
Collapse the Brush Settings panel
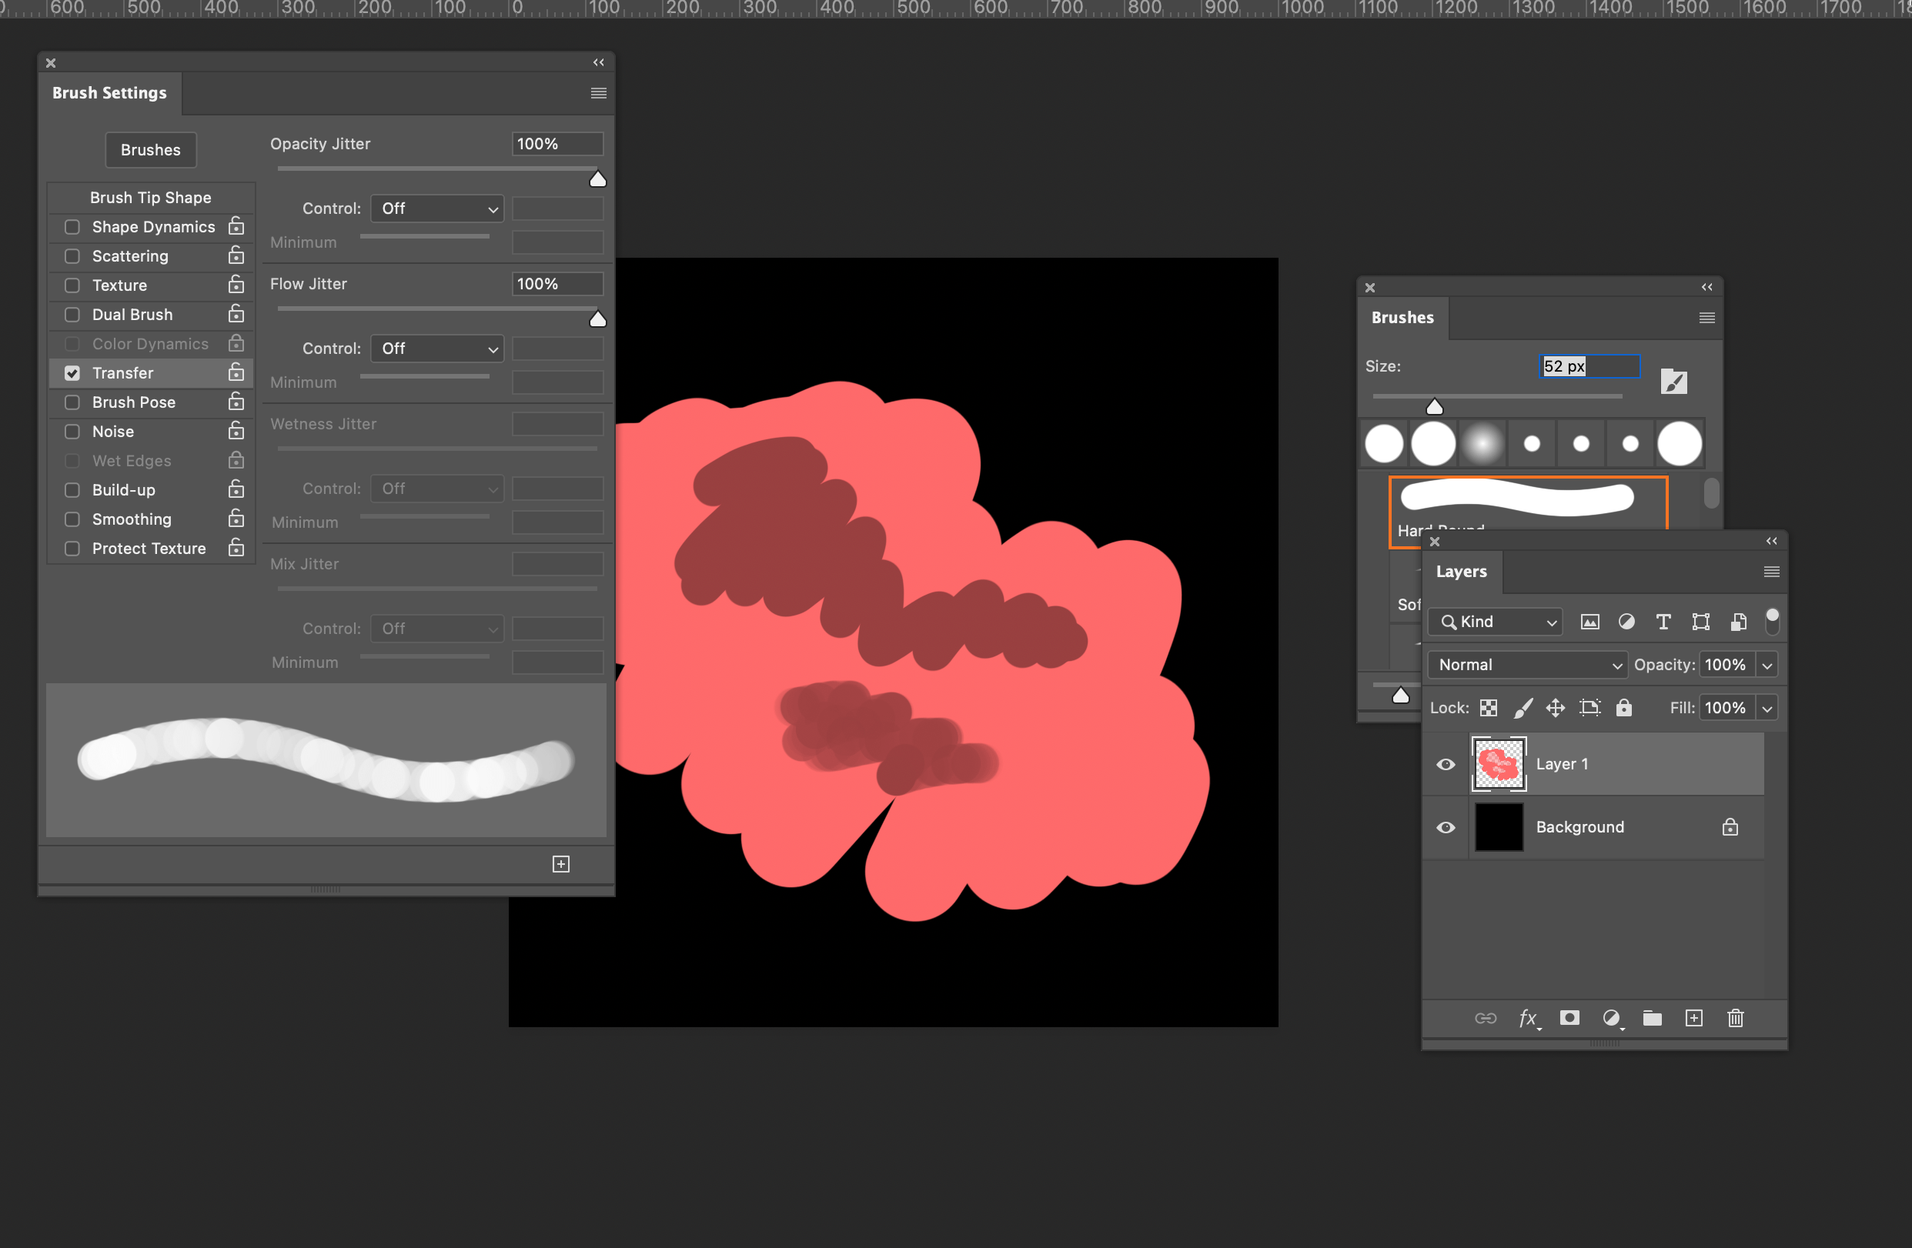tap(598, 62)
